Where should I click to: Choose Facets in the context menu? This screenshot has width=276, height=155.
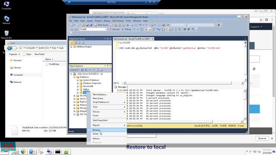point(107,116)
